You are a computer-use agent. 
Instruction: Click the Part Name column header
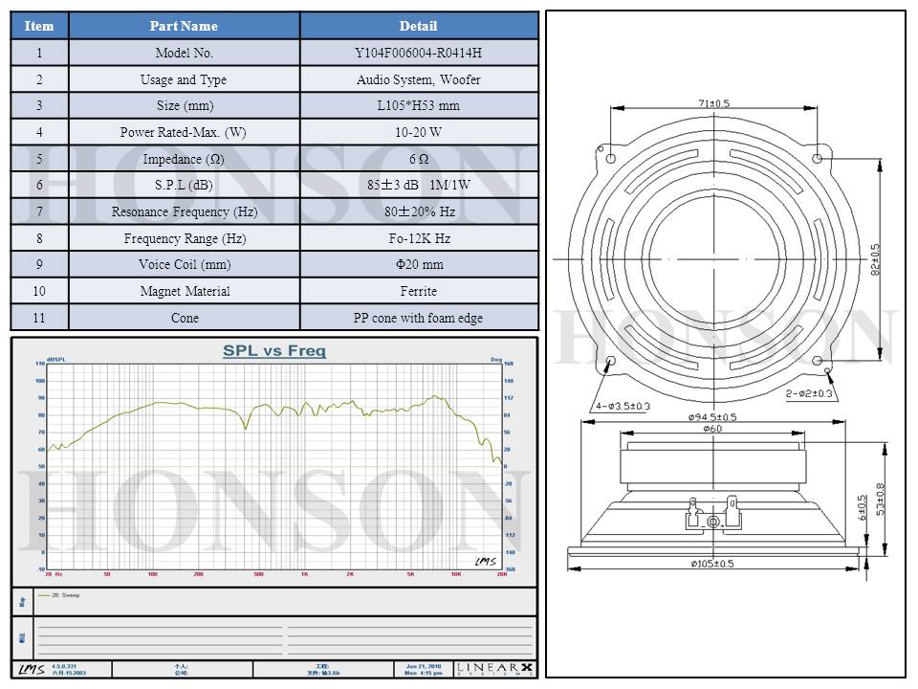(x=184, y=26)
